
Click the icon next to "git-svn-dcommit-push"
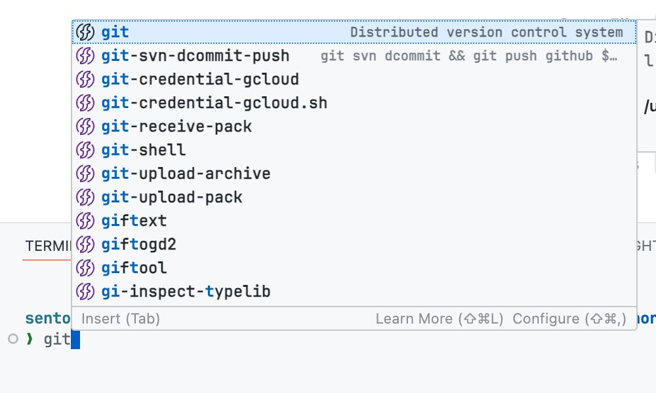[x=85, y=56]
